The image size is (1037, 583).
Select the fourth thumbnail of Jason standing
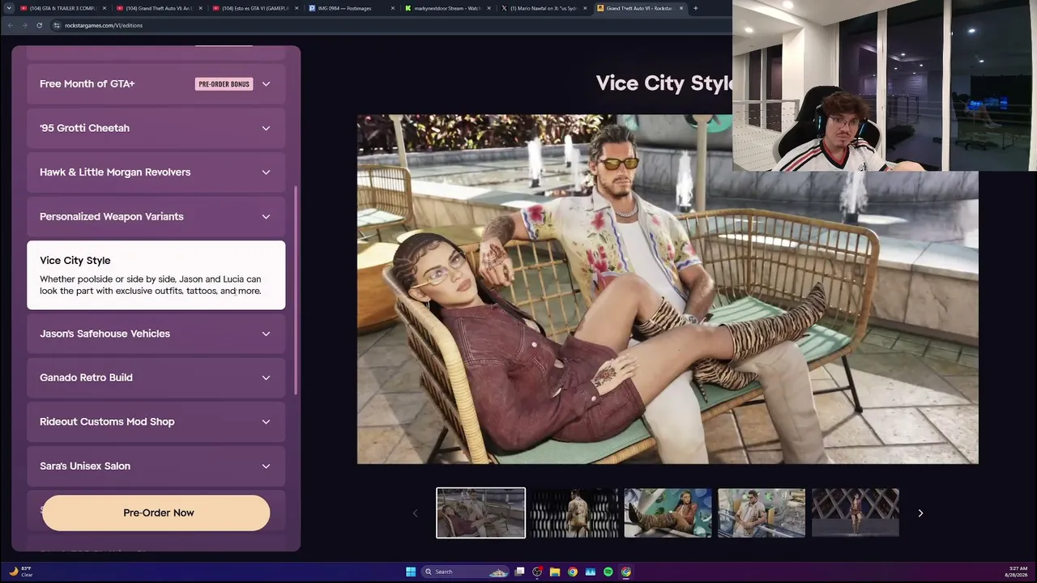pyautogui.click(x=762, y=513)
